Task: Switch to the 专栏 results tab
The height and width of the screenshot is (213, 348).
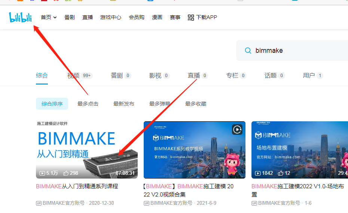Action: [236, 76]
